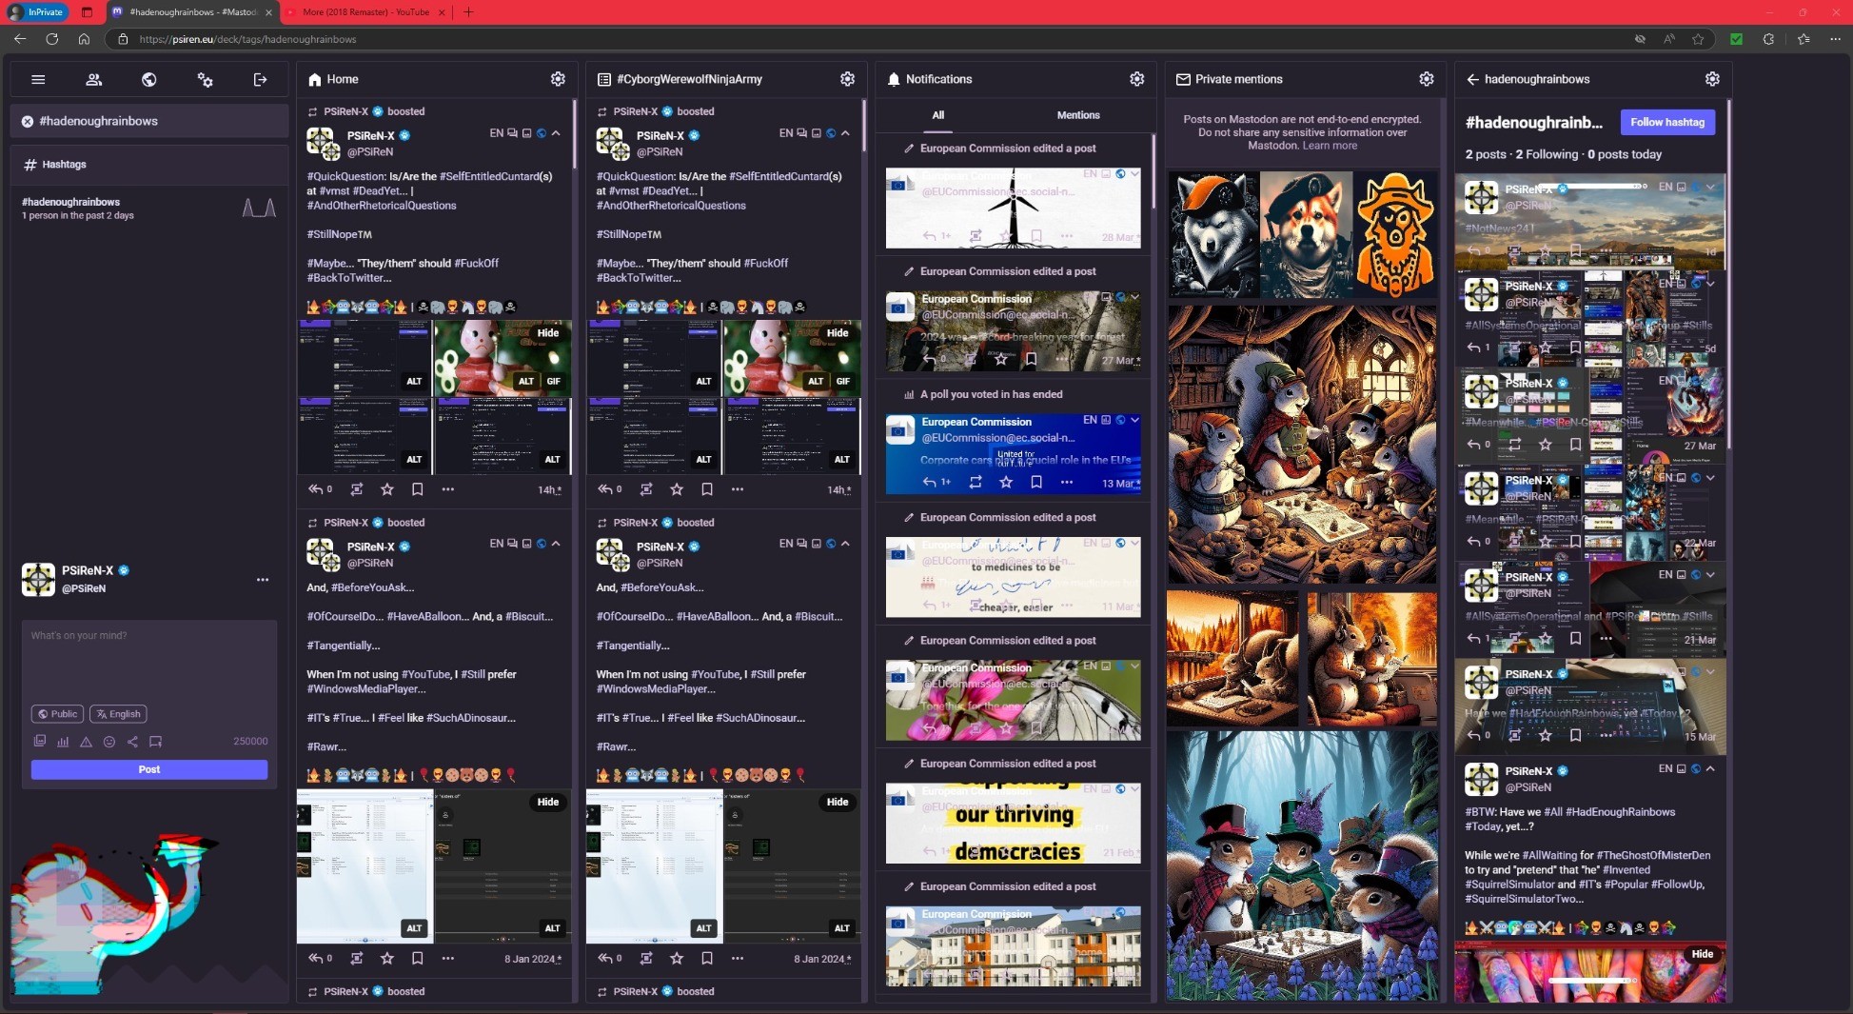Bookmark the 14h post in #CyborgWerewolfNinjaArmy column

[x=706, y=489]
